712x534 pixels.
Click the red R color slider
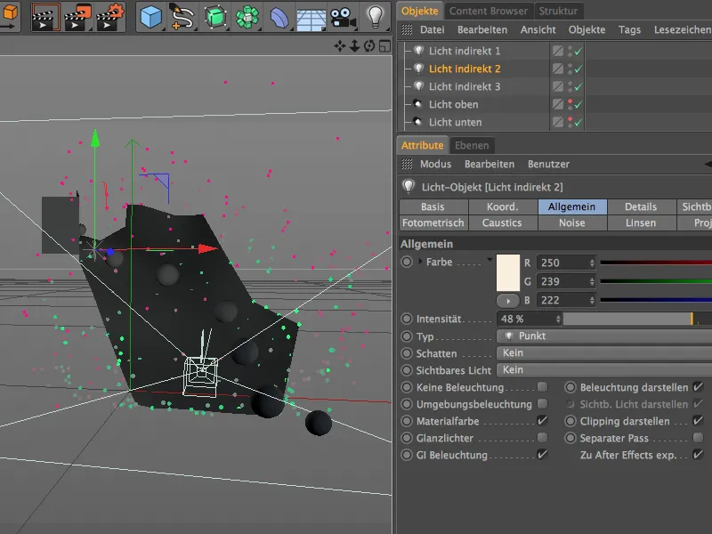point(656,263)
